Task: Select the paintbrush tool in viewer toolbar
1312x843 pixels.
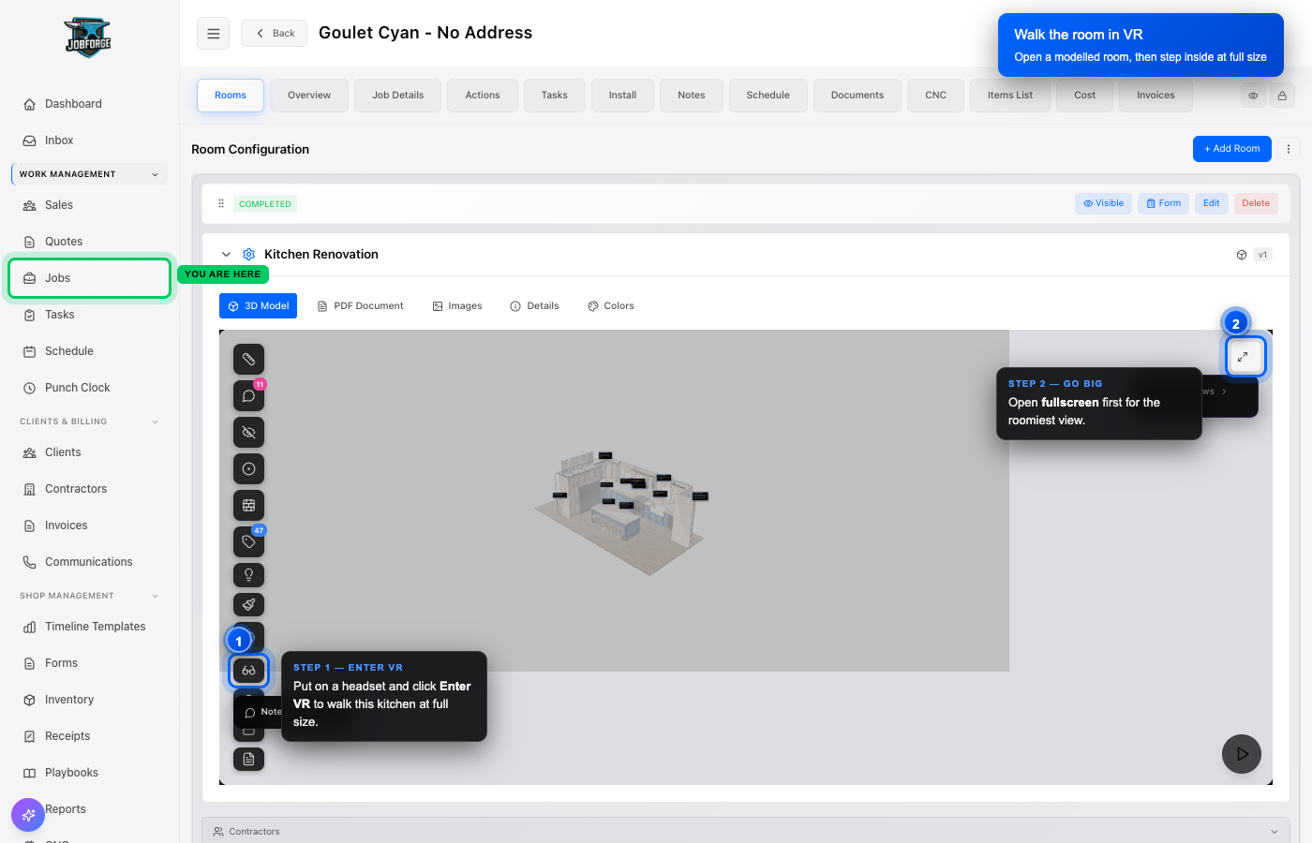Action: 248,604
